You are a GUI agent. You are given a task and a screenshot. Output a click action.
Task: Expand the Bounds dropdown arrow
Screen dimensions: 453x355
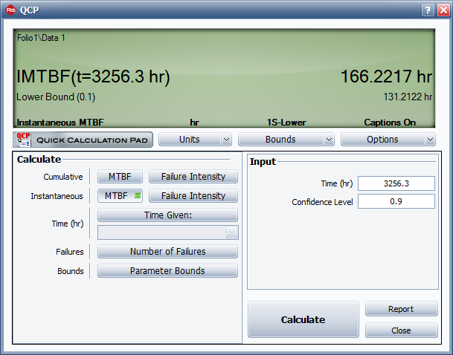coord(329,140)
